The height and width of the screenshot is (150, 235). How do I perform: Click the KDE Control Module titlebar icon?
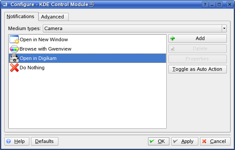[5, 4]
